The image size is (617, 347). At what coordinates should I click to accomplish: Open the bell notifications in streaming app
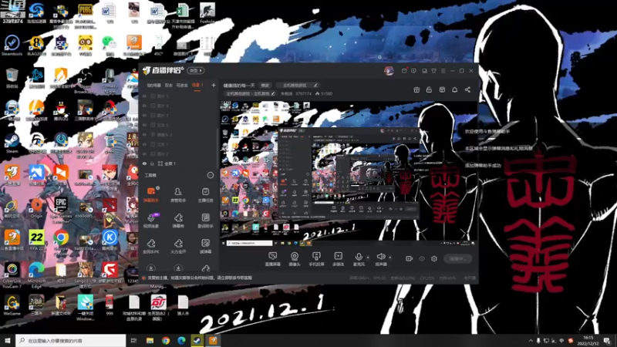(x=454, y=89)
